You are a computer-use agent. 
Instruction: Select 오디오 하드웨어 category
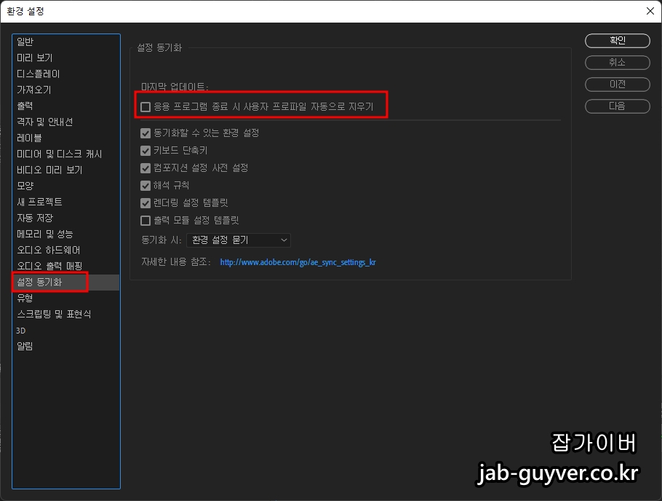(66, 250)
